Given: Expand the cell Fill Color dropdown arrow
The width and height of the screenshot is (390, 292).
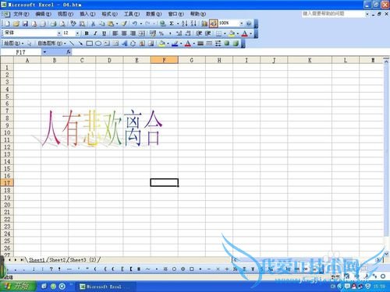Looking at the screenshot, I should click(x=237, y=33).
